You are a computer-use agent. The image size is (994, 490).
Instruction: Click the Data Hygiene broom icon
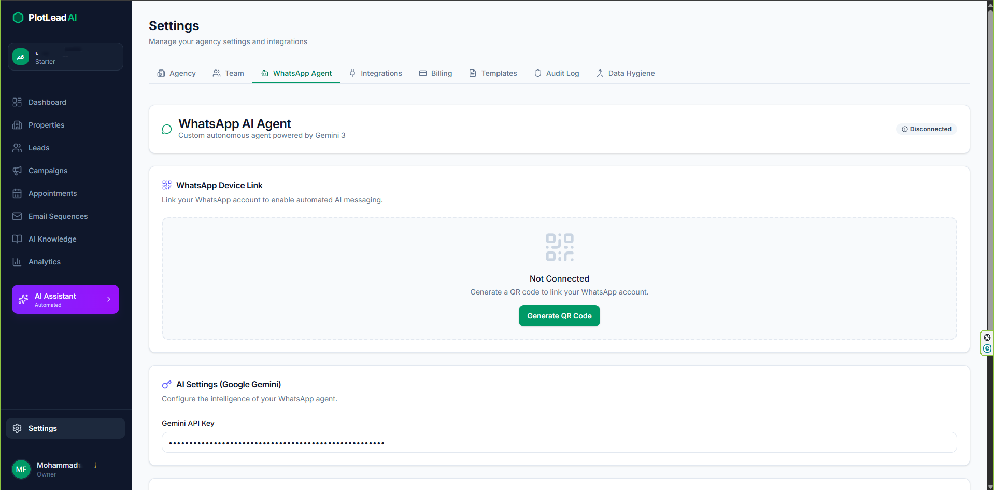click(600, 73)
